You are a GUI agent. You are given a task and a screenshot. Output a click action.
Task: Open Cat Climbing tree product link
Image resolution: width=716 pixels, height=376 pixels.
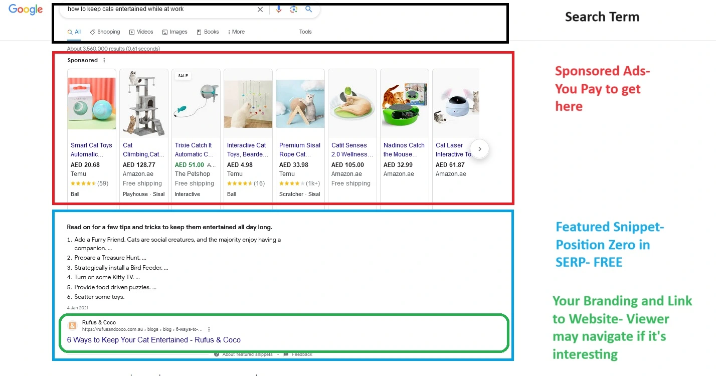143,150
